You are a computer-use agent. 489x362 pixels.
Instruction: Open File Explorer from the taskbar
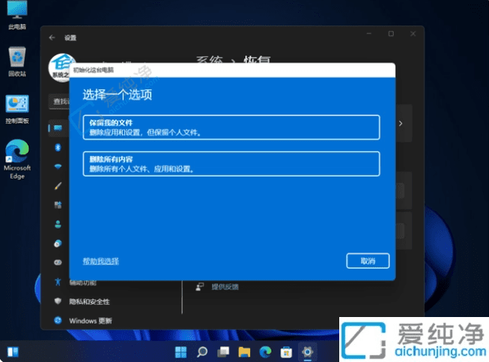(244, 352)
